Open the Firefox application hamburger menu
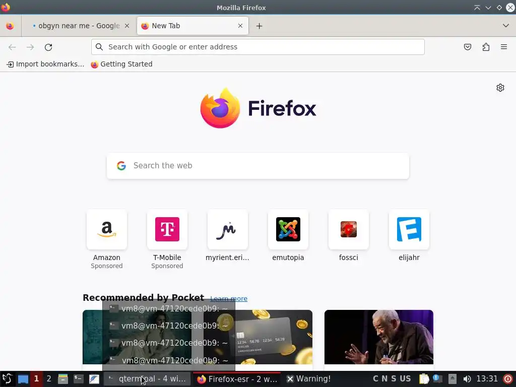The image size is (516, 387). tap(504, 47)
